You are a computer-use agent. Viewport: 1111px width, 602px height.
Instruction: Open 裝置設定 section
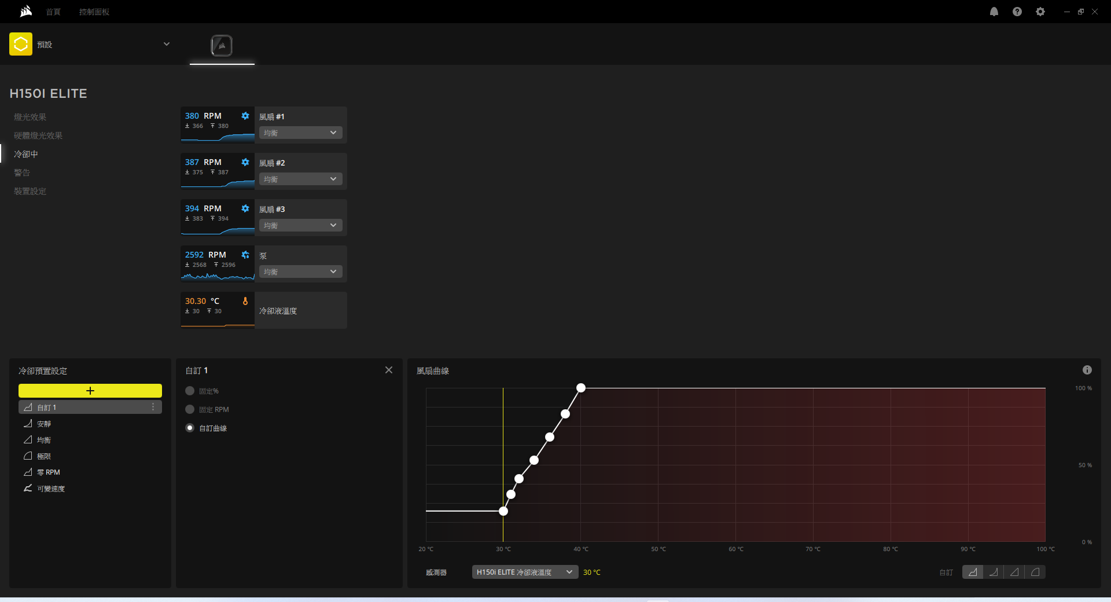click(30, 191)
